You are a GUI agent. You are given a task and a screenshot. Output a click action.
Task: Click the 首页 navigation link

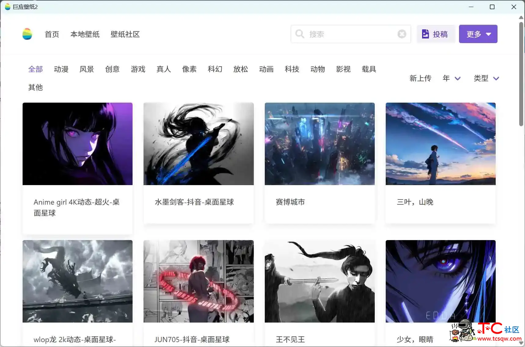click(52, 34)
